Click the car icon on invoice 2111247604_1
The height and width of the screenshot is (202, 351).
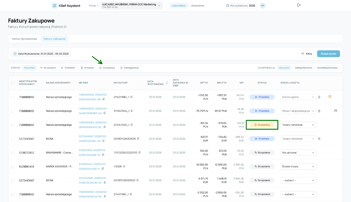336,111
